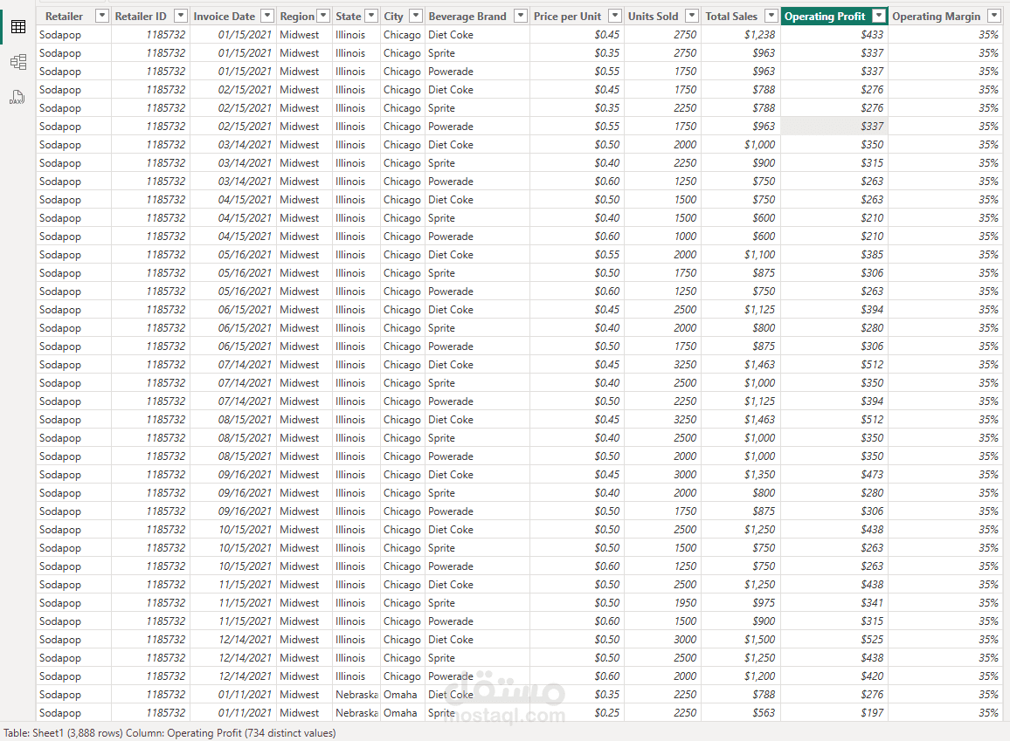The width and height of the screenshot is (1010, 741).
Task: Click the Omaha cell in Sprite row
Action: coord(403,713)
